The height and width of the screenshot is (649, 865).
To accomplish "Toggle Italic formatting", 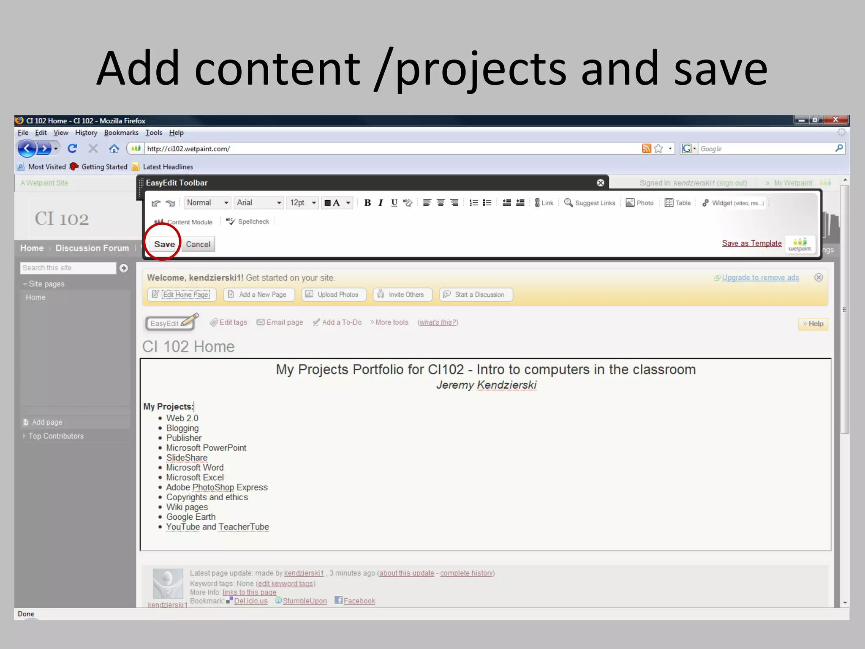I will pyautogui.click(x=381, y=203).
